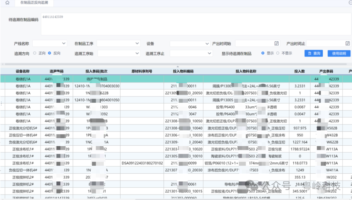The height and width of the screenshot is (200, 352).
Task: Choose 显示 for 显示待追溯在制品
Action: tap(263, 53)
